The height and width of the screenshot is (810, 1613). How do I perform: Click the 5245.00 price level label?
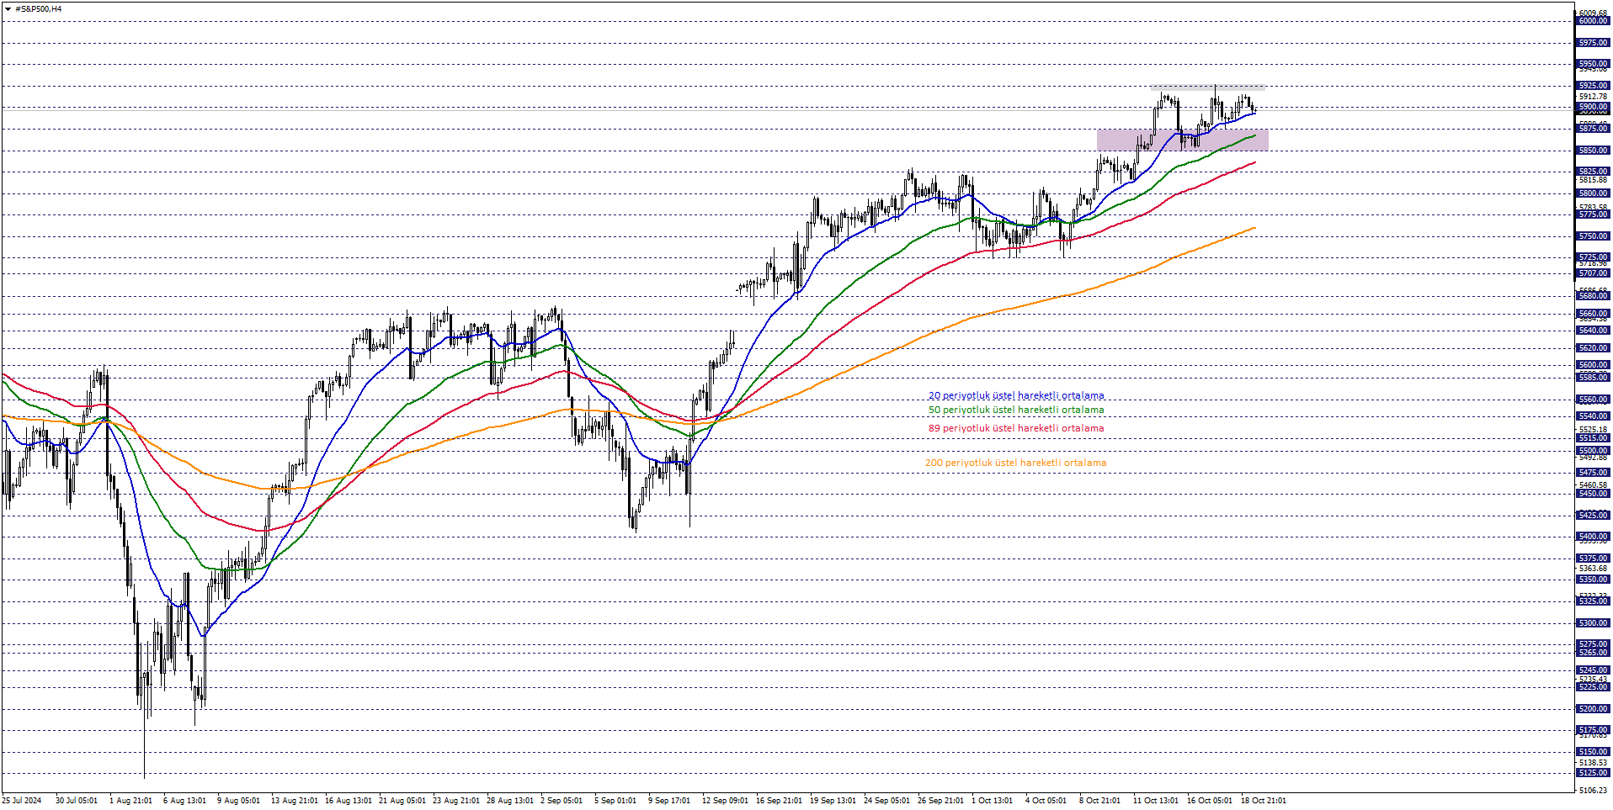coord(1593,670)
